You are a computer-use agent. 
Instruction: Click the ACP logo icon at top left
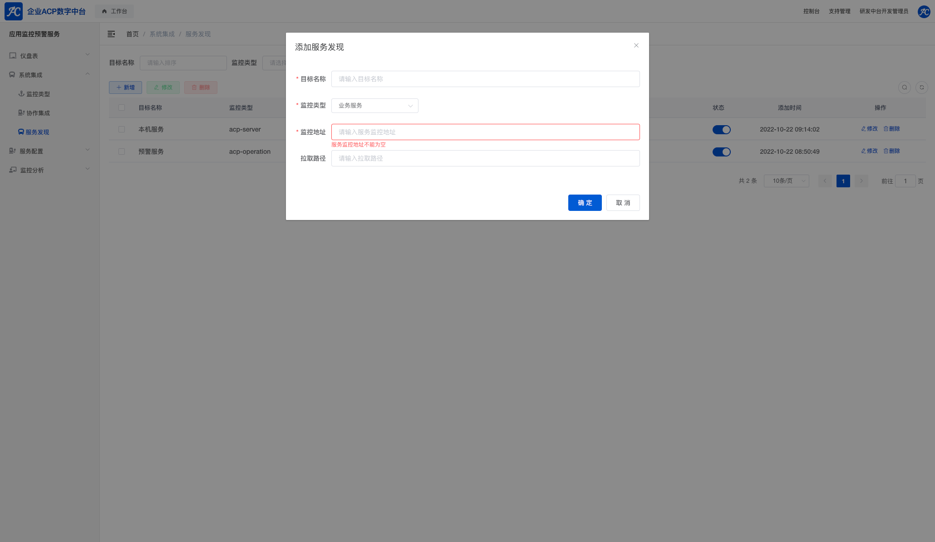14,11
